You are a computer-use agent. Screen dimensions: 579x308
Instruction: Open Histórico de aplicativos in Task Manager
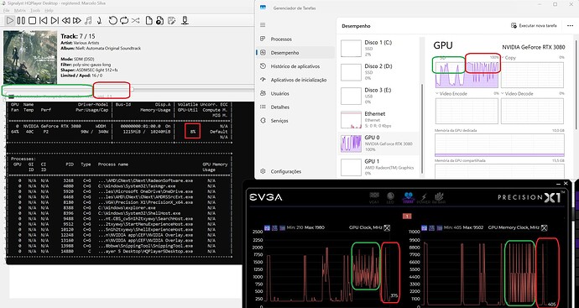coord(295,66)
